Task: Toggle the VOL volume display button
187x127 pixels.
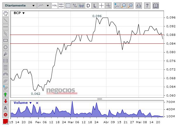Action: pyautogui.click(x=55, y=6)
